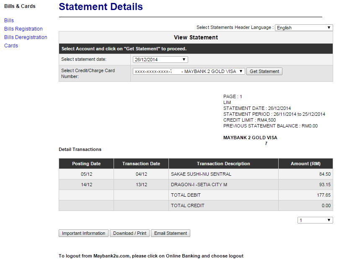The image size is (339, 260).
Task: Click the Detail Transactions heading
Action: (x=80, y=149)
